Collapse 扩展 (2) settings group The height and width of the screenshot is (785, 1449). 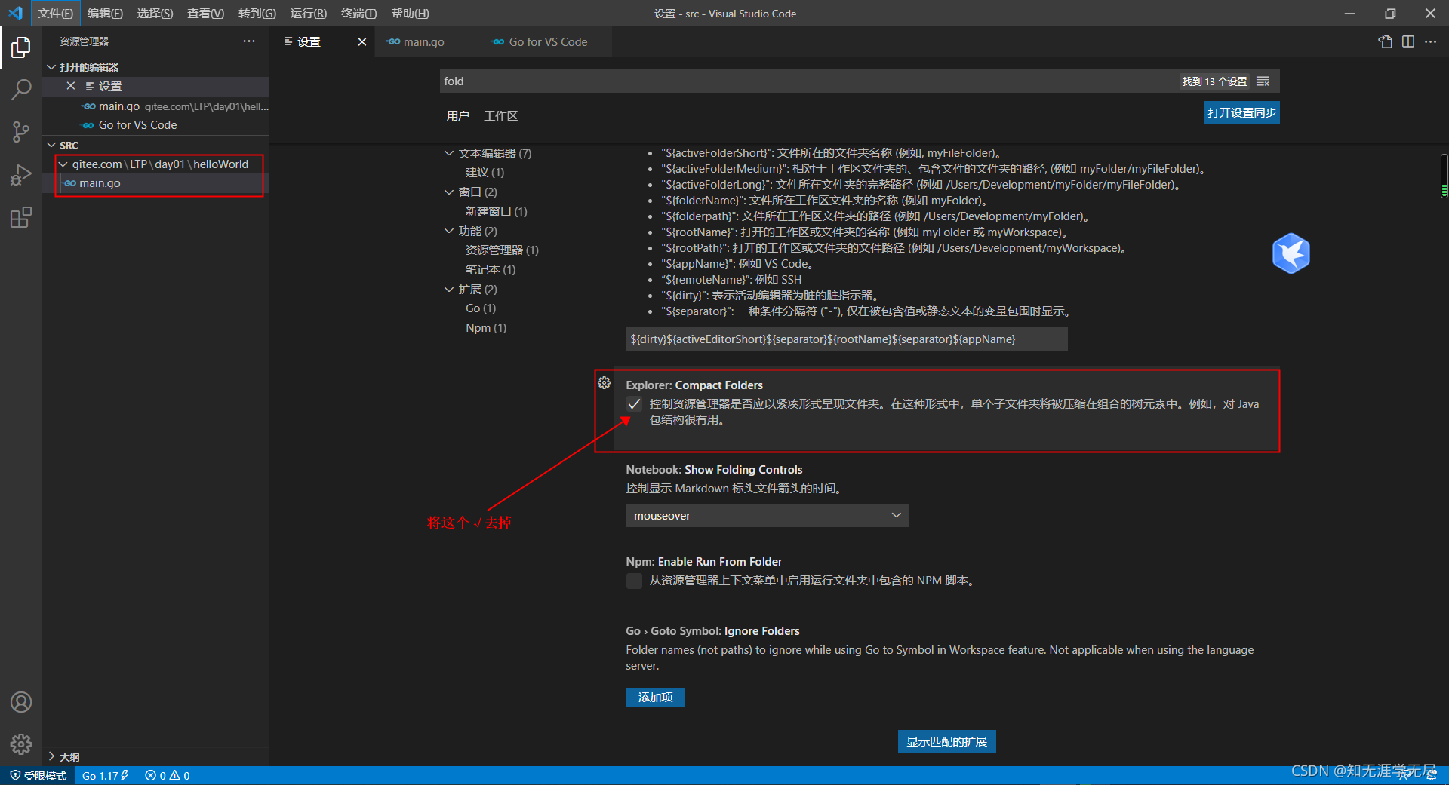(x=449, y=289)
